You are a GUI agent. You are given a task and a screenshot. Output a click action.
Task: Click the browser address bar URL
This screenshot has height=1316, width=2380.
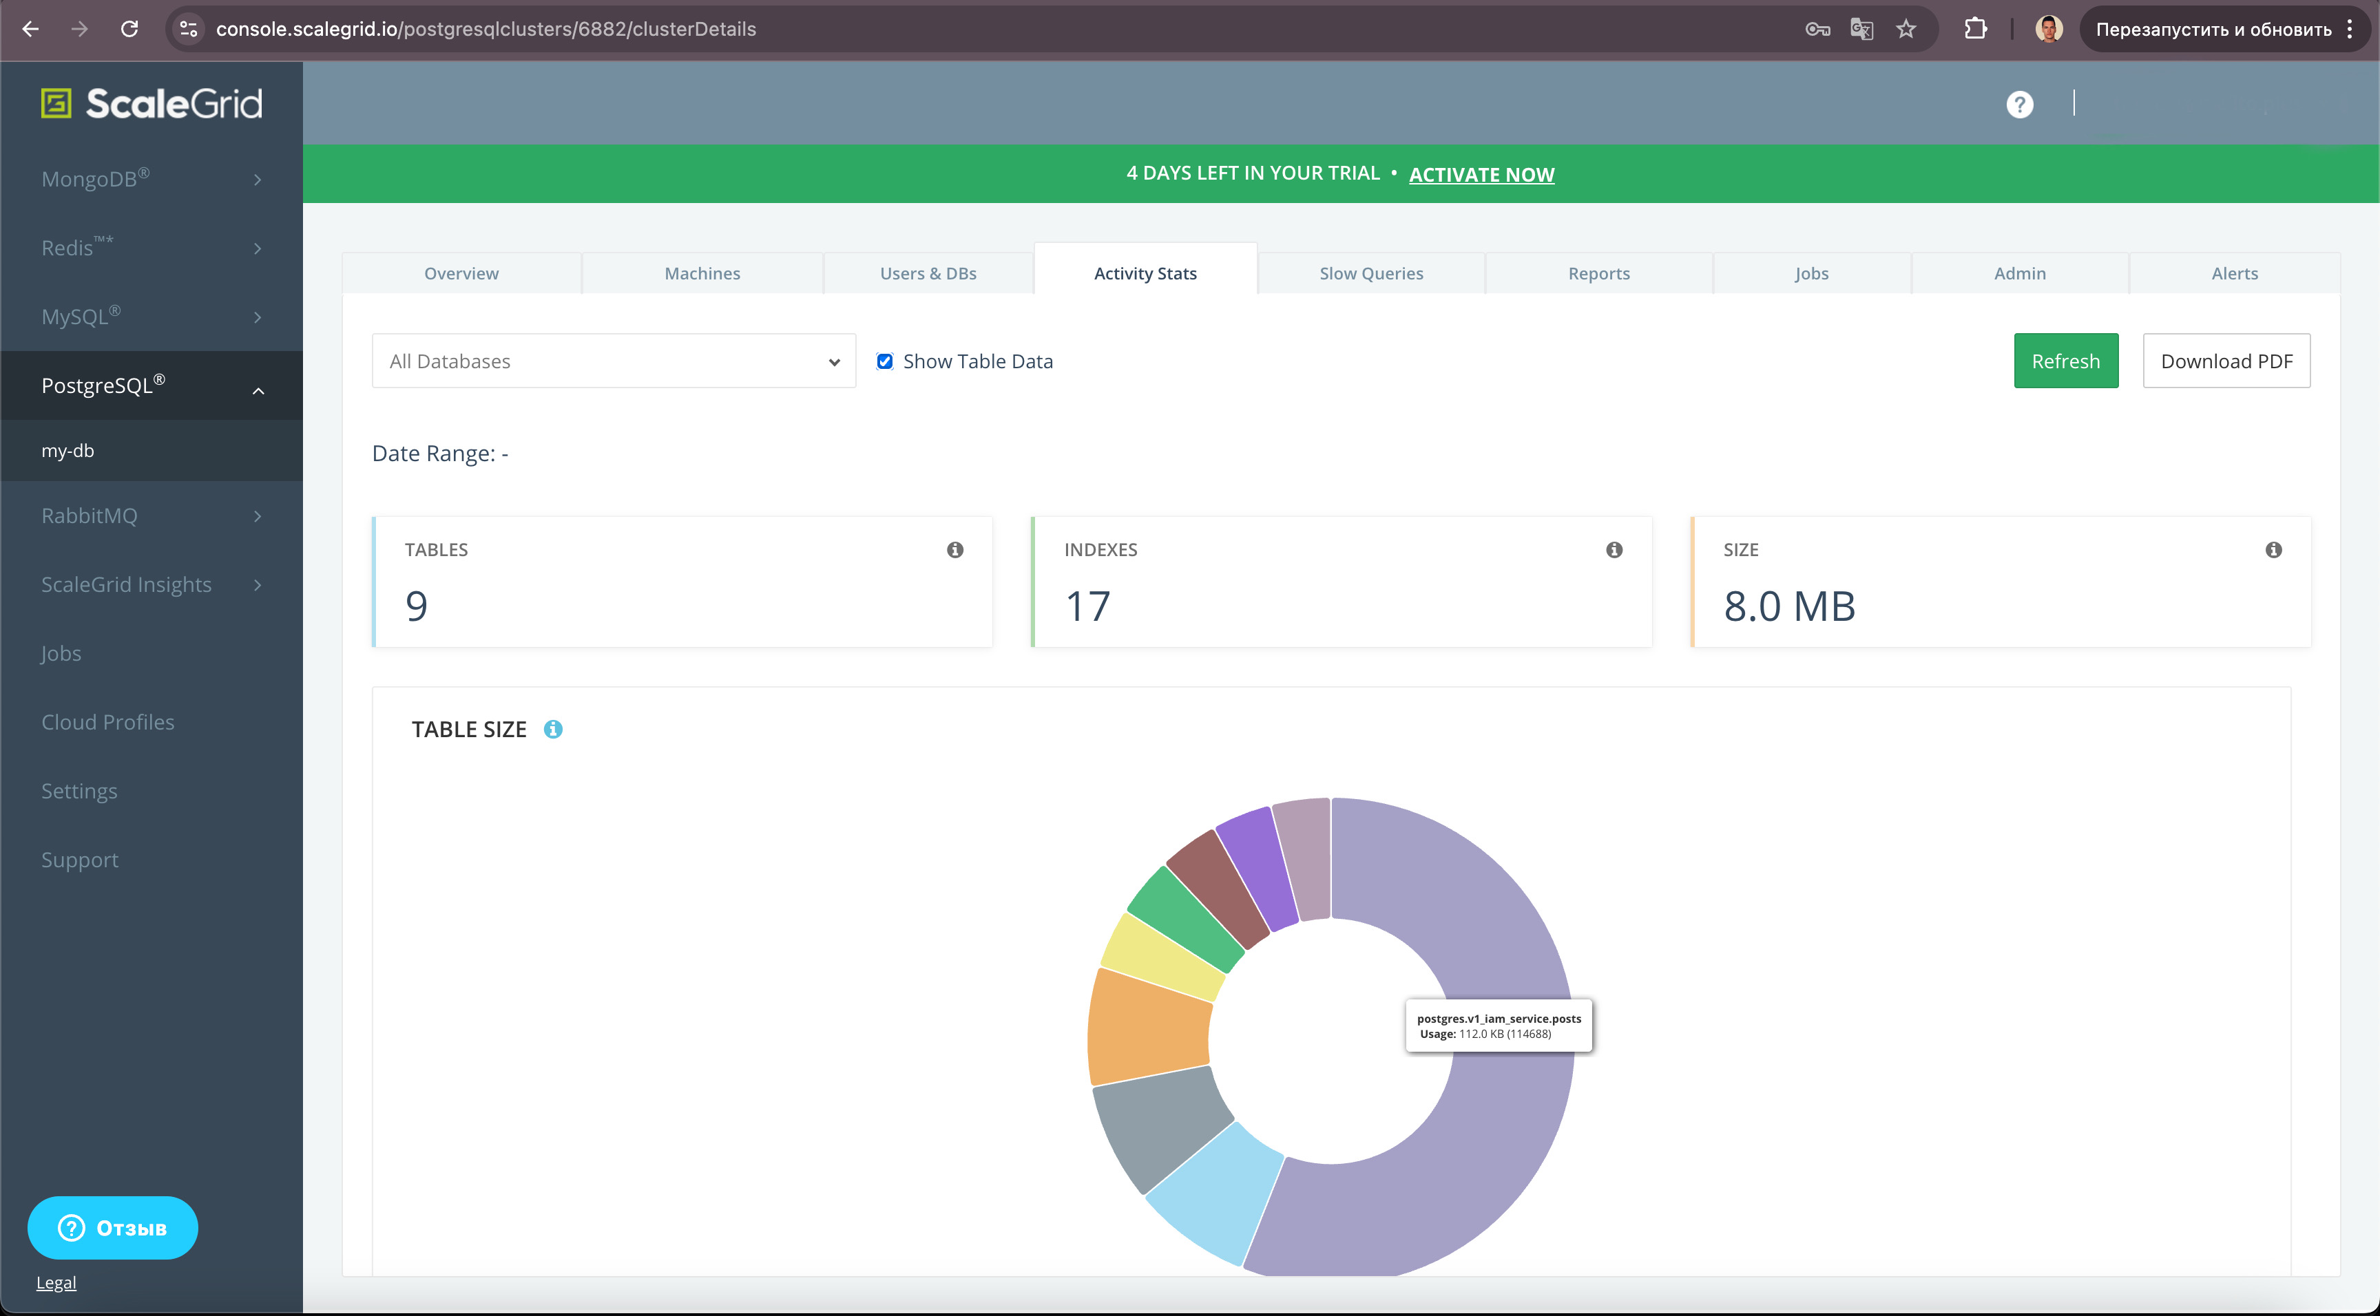[486, 29]
